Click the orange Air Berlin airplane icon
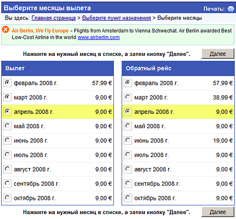 5,30
